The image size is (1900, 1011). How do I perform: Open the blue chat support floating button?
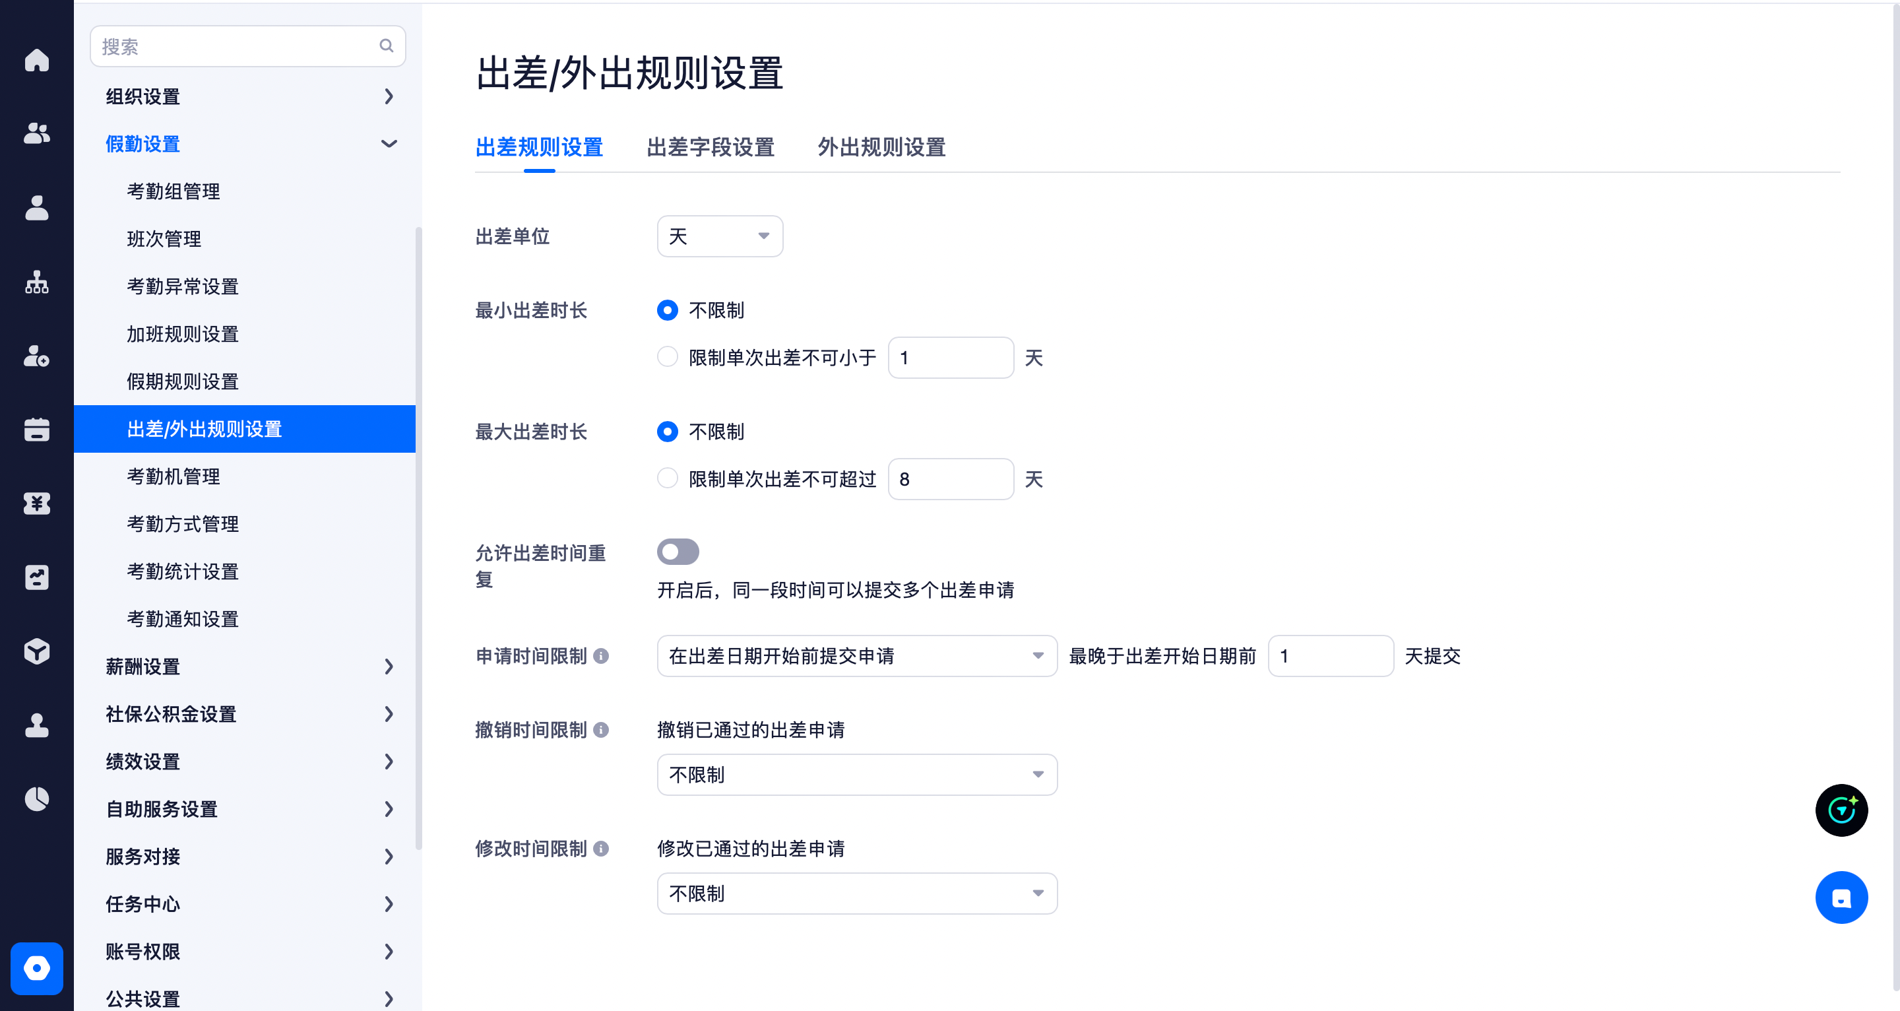pos(1841,898)
